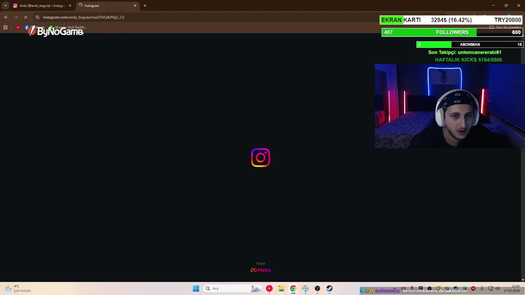
Task: Open Google Chrome from the taskbar
Action: click(x=293, y=288)
